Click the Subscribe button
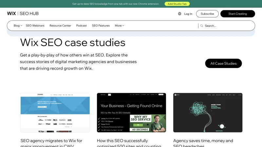This screenshot has height=147, width=262. click(x=207, y=14)
